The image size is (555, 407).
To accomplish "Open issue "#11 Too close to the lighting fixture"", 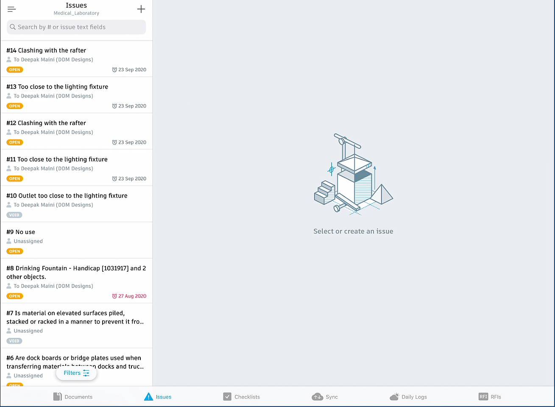I will coord(76,168).
